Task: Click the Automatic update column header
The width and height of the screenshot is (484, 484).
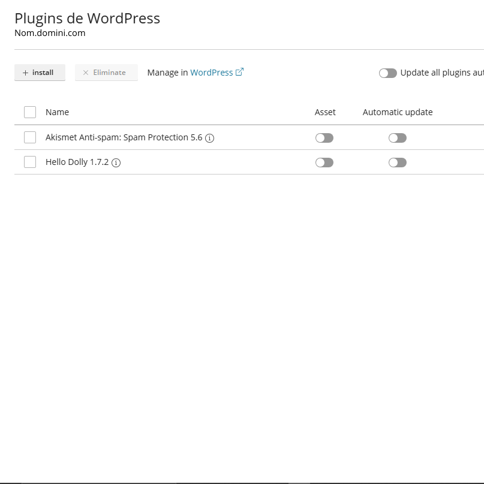Action: [397, 112]
